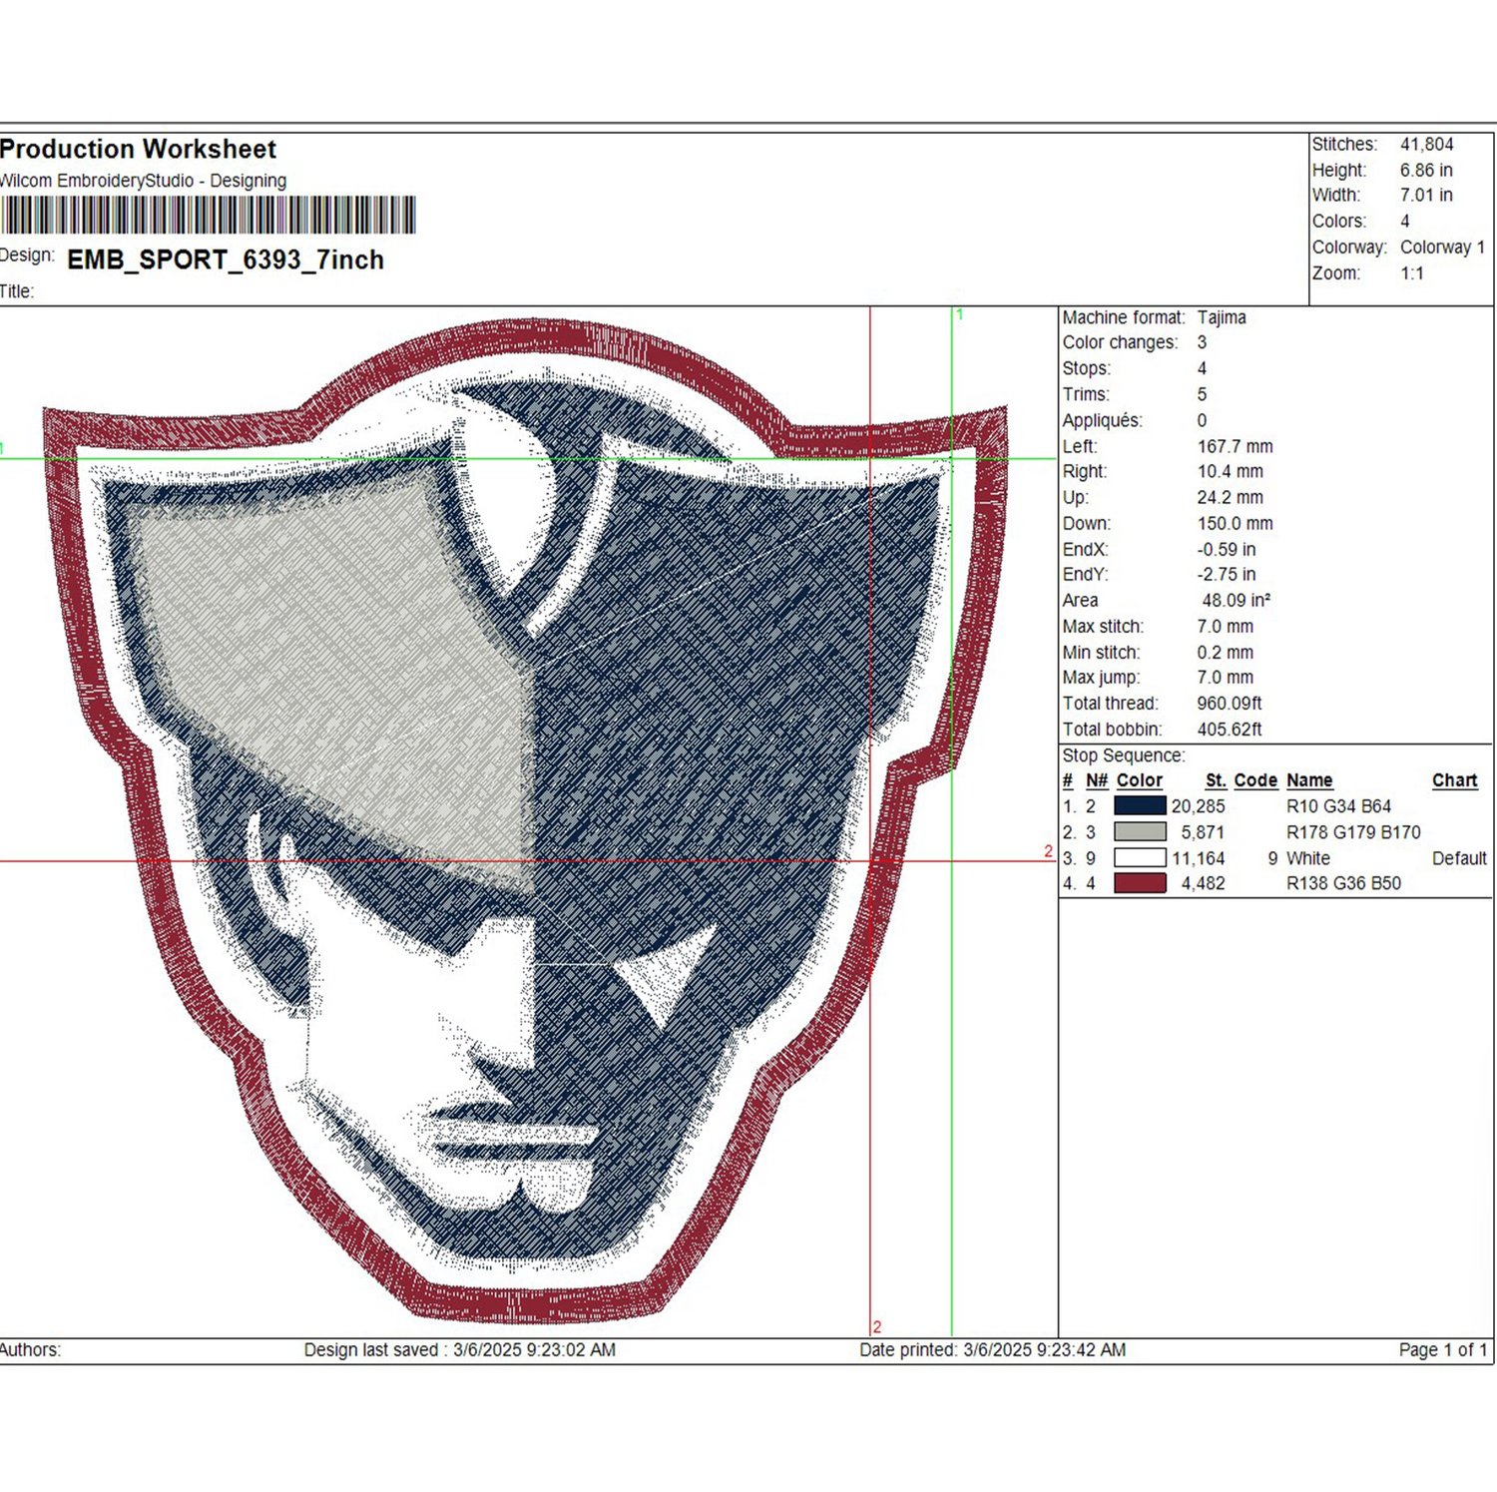
Task: Select the stitches value "41,804"
Action: point(1426,145)
